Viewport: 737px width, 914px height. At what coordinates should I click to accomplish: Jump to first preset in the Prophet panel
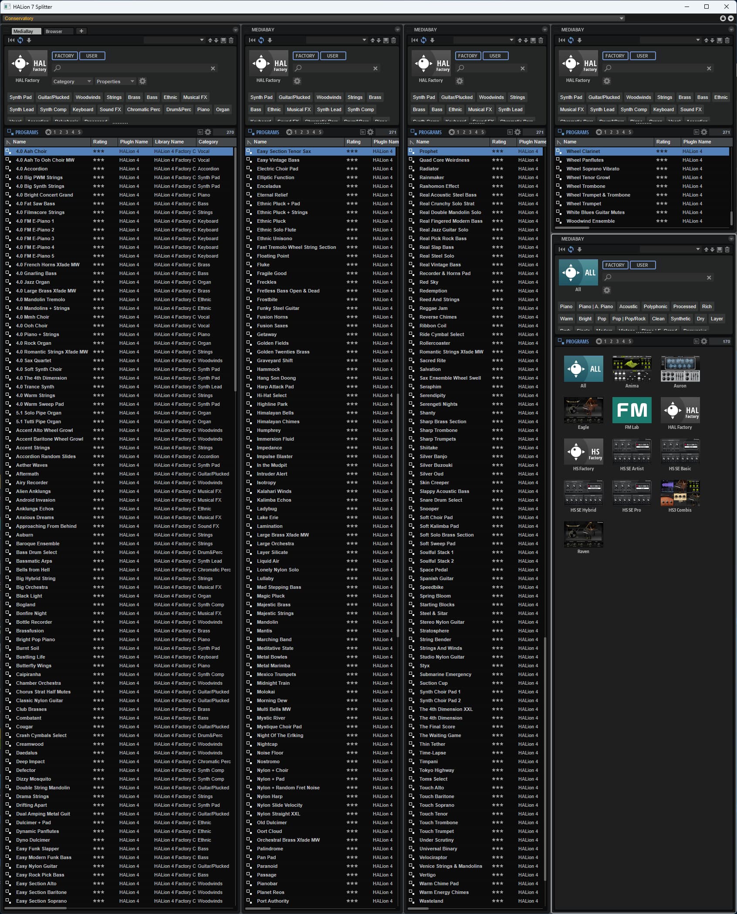(414, 40)
